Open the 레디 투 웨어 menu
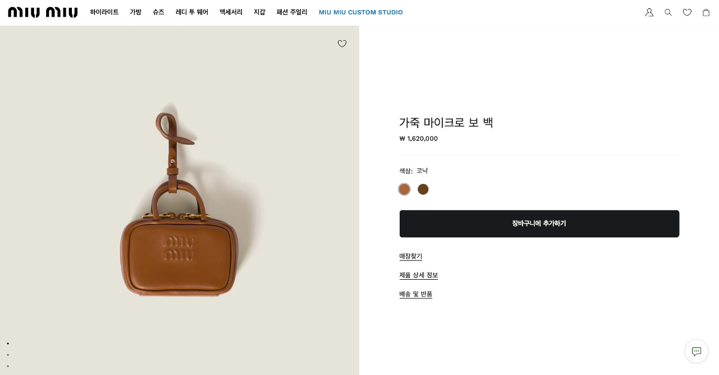This screenshot has width=719, height=375. [x=192, y=13]
